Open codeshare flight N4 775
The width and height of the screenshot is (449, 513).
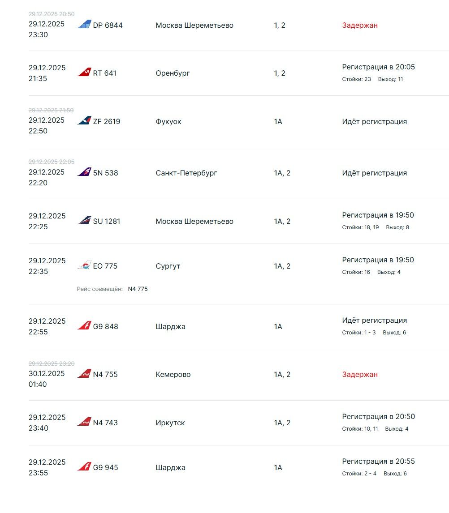point(138,289)
